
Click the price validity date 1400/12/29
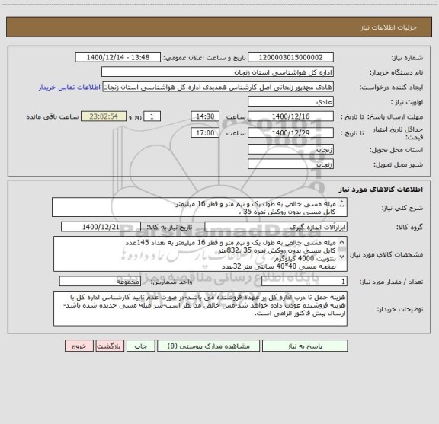pyautogui.click(x=290, y=133)
